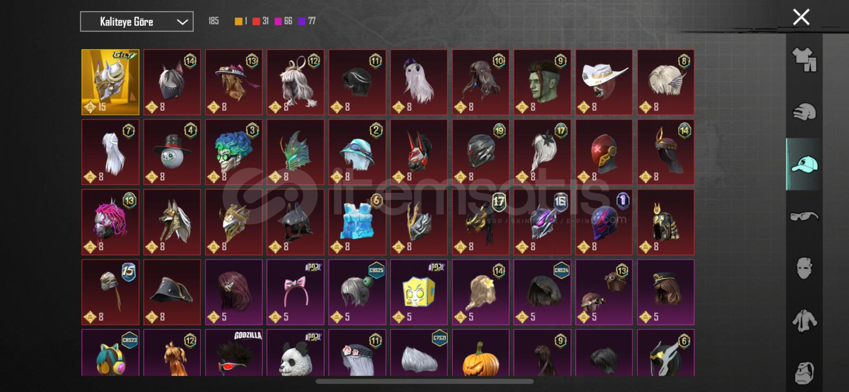Open the face mask category icon

pyautogui.click(x=804, y=268)
